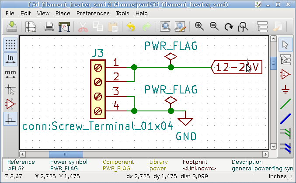This screenshot has width=296, height=183.
Task: Select the Place wire tool
Action: pyautogui.click(x=285, y=104)
